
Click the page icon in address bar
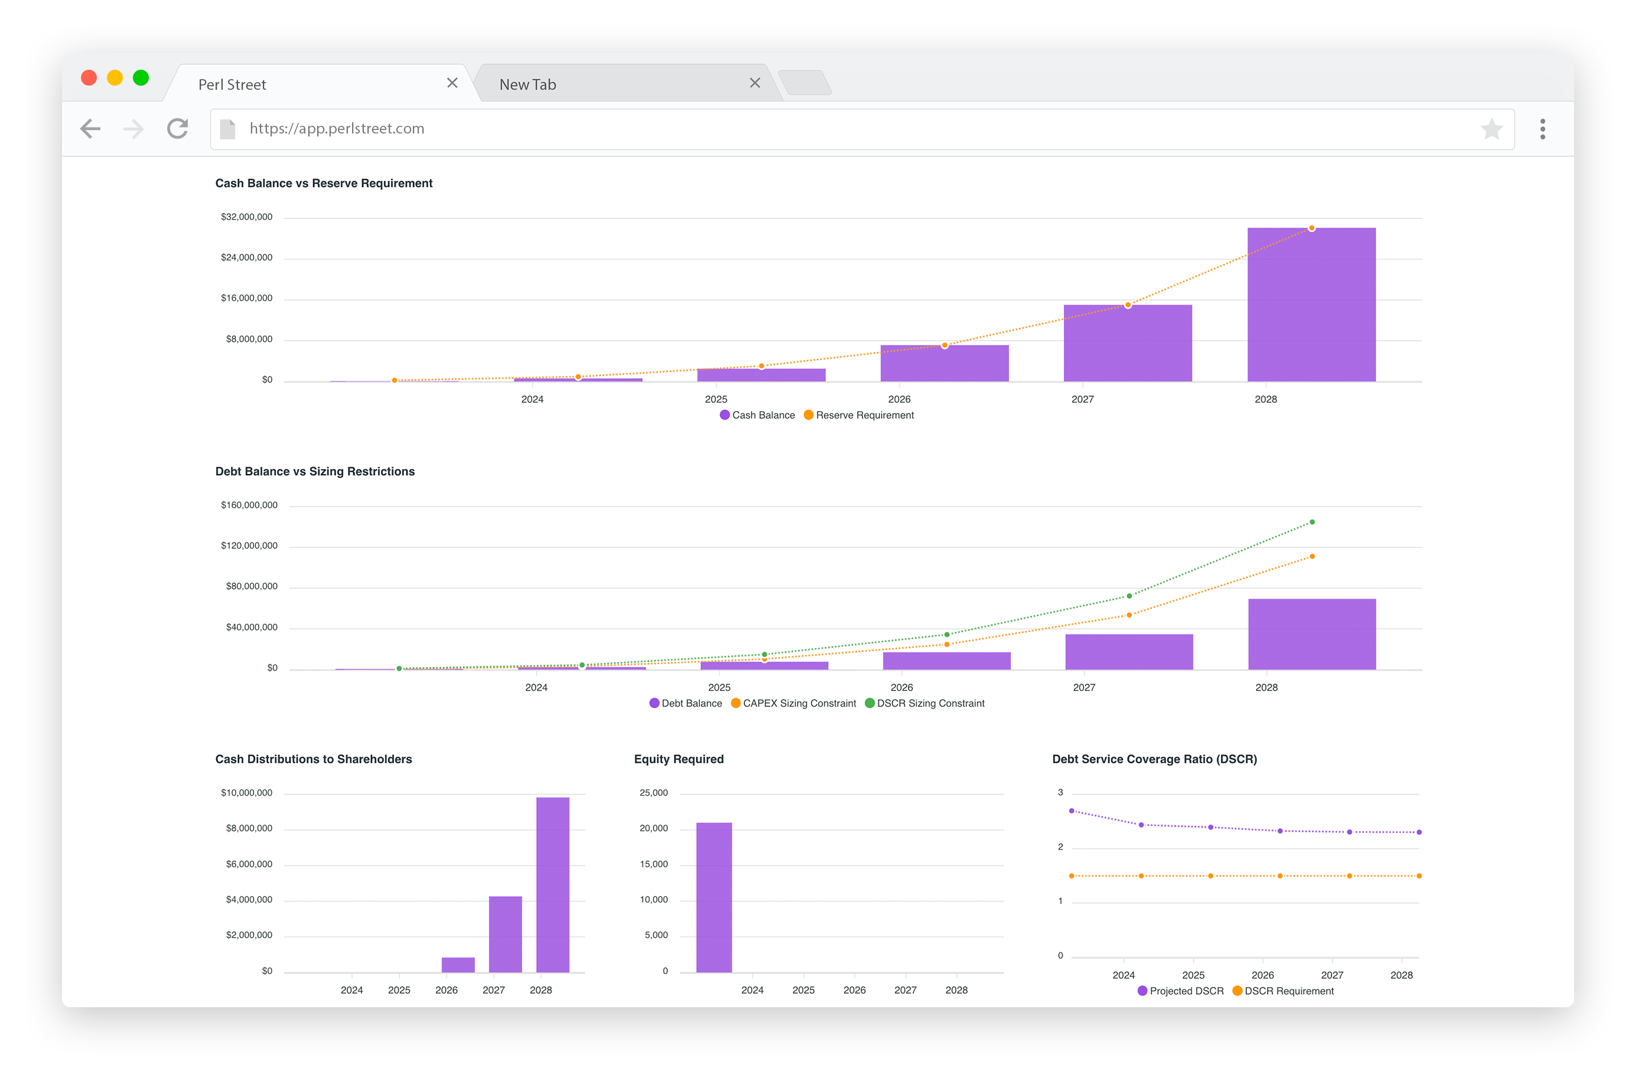tap(227, 129)
